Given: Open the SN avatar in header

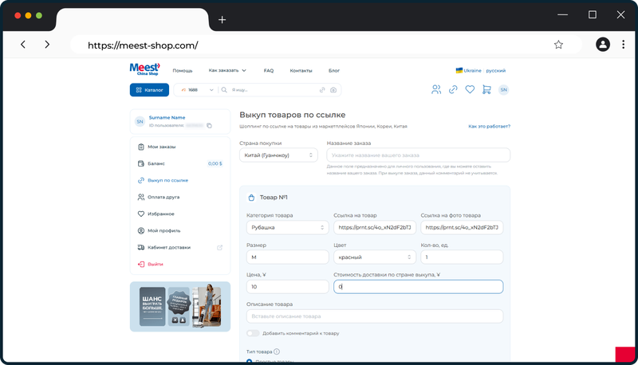Looking at the screenshot, I should (503, 89).
